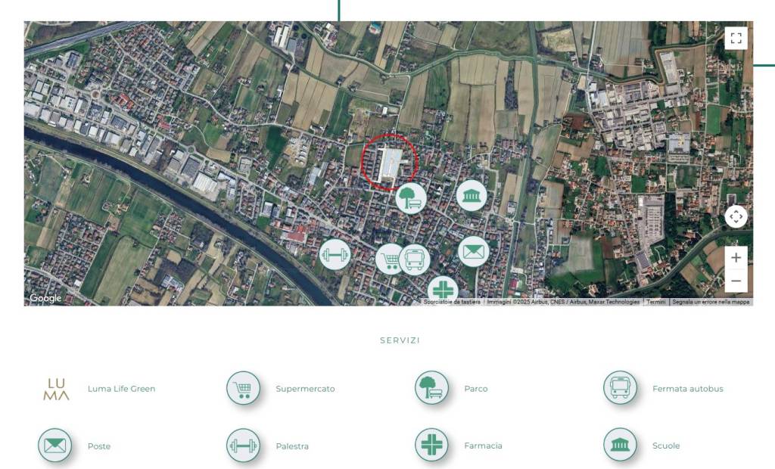
Task: Click the supermarket cart marker on map
Action: (x=388, y=259)
